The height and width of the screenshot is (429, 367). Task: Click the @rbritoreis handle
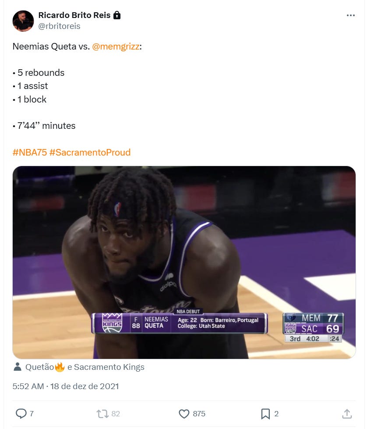[60, 26]
